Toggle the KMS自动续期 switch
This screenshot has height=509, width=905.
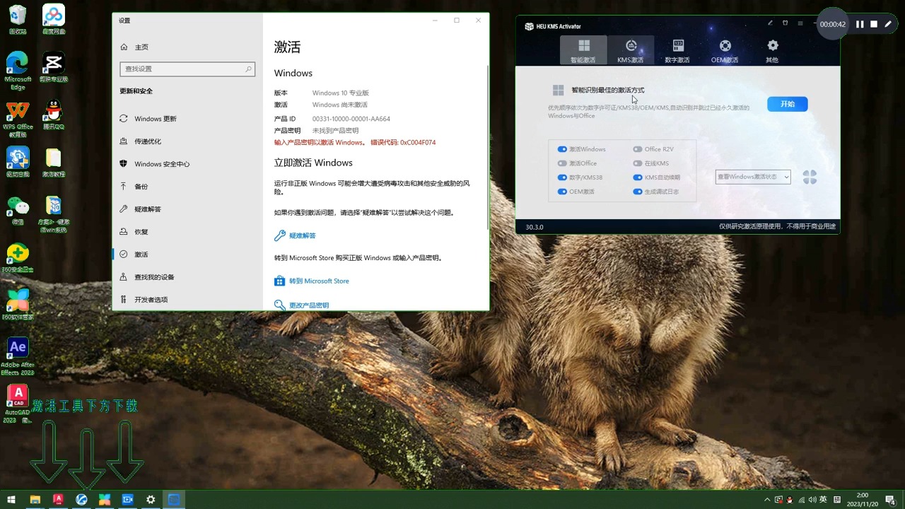[638, 177]
